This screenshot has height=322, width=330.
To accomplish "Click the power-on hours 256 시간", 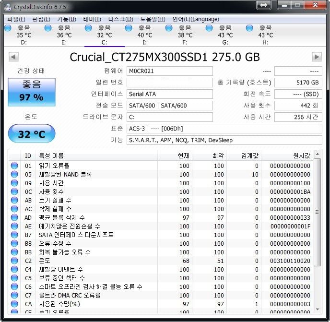I will pos(298,117).
